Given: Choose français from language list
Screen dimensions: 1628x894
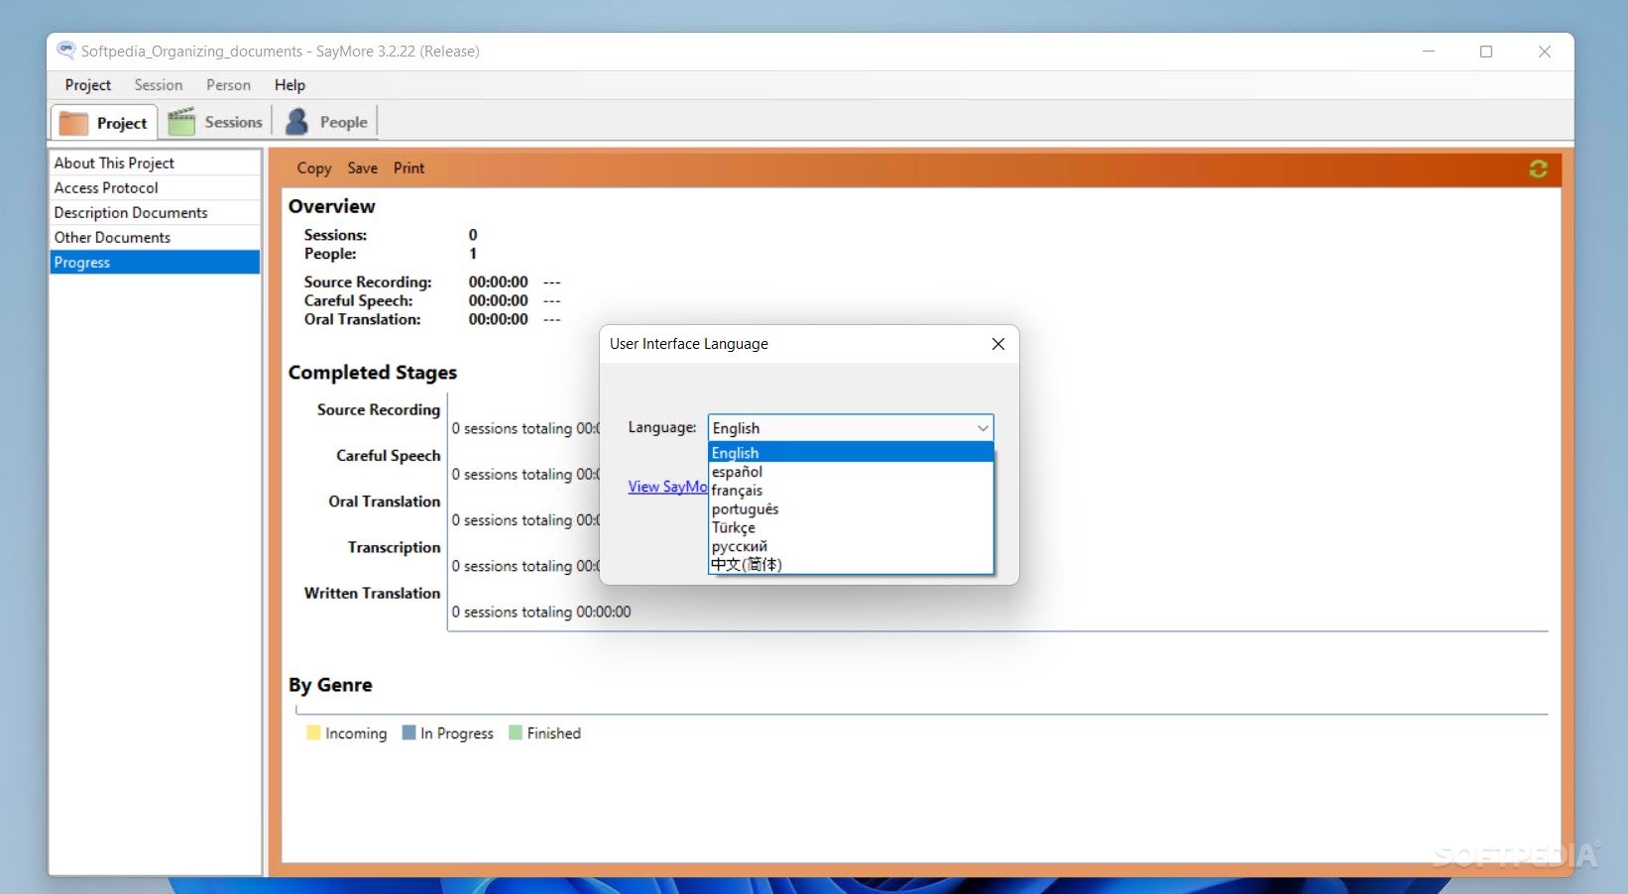Looking at the screenshot, I should 851,491.
